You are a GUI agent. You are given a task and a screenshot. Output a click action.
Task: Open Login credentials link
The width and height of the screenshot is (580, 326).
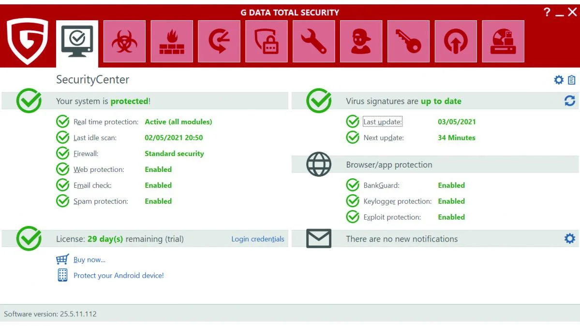tap(258, 239)
